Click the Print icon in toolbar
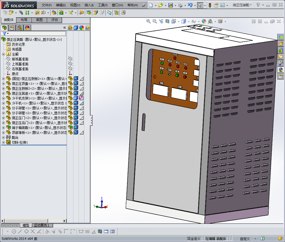Screen dimensions: 285x242 (180, 5)
